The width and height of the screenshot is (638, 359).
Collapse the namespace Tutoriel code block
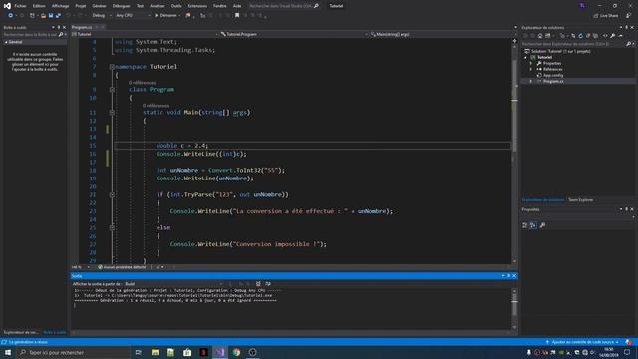[x=112, y=67]
